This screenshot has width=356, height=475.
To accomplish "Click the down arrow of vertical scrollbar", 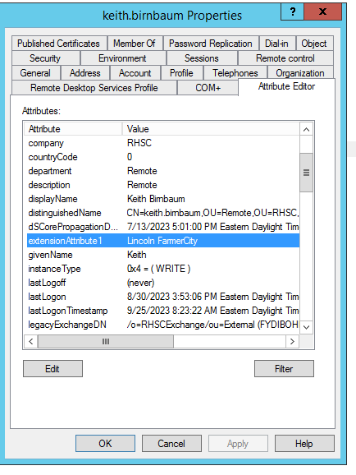I will tap(306, 327).
